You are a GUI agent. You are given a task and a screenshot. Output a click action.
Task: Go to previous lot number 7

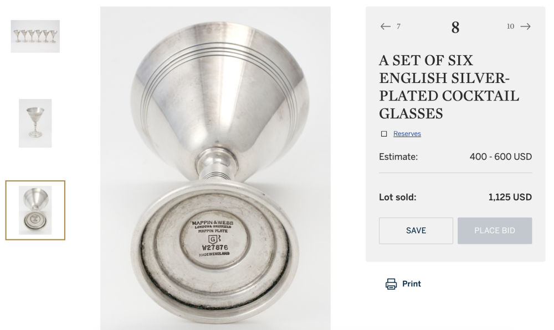click(x=398, y=27)
